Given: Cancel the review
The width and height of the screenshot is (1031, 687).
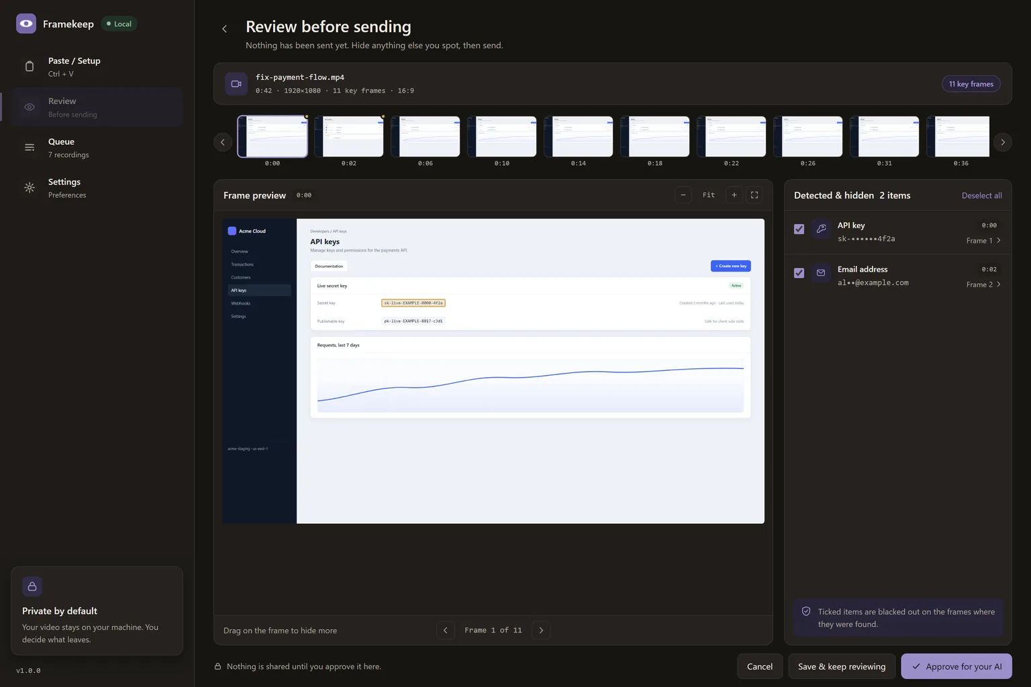Looking at the screenshot, I should coord(760,667).
